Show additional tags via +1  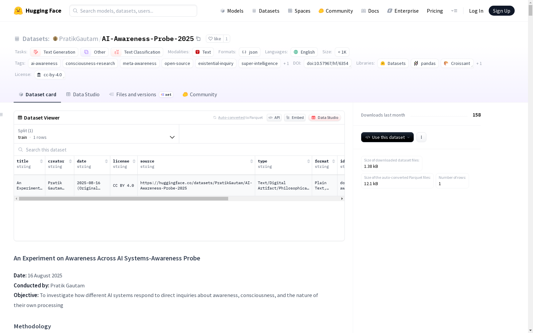(x=286, y=63)
